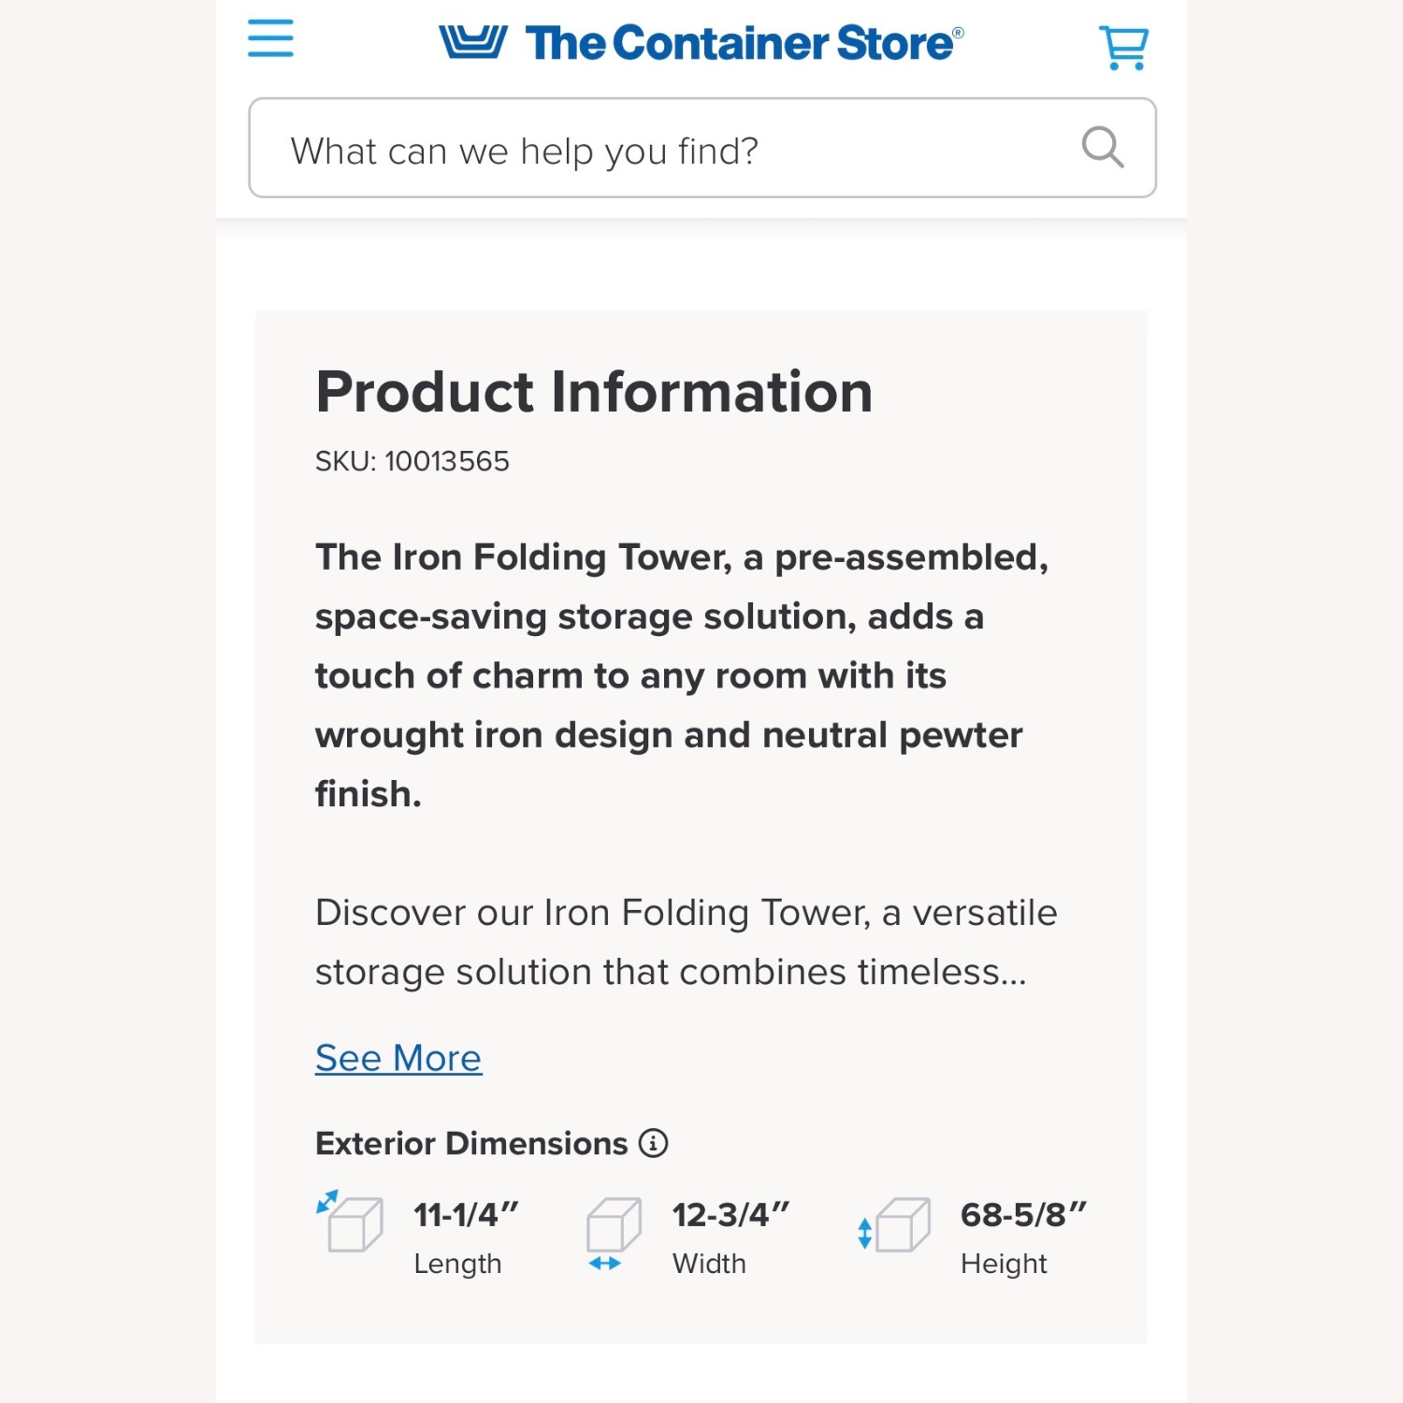Screen dimensions: 1403x1403
Task: Click the diagonal length arrow icon
Action: click(326, 1201)
